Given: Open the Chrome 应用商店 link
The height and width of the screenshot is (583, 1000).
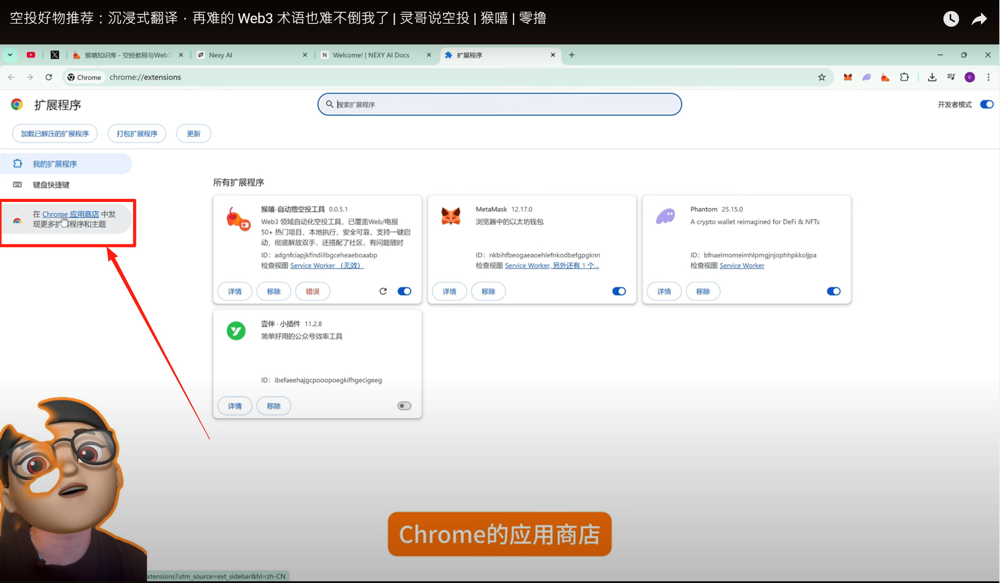Looking at the screenshot, I should coord(70,214).
